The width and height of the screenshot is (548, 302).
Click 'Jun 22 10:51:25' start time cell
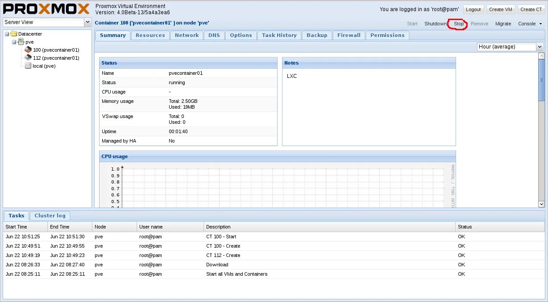(x=23, y=237)
